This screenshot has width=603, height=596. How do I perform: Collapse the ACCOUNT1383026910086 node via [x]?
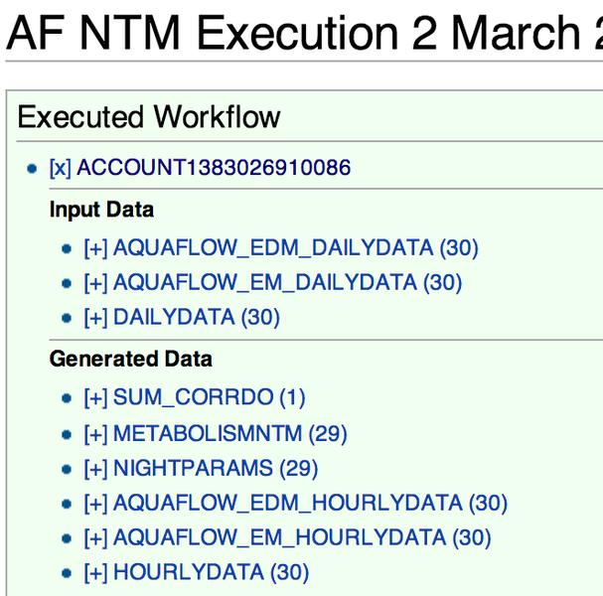coord(60,168)
